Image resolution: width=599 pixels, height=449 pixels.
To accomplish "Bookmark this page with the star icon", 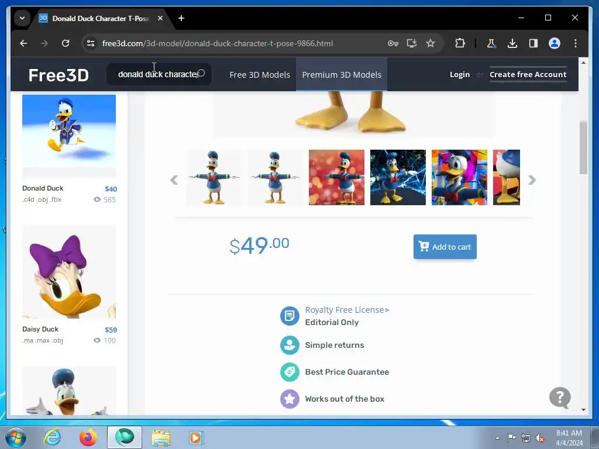I will tap(431, 43).
